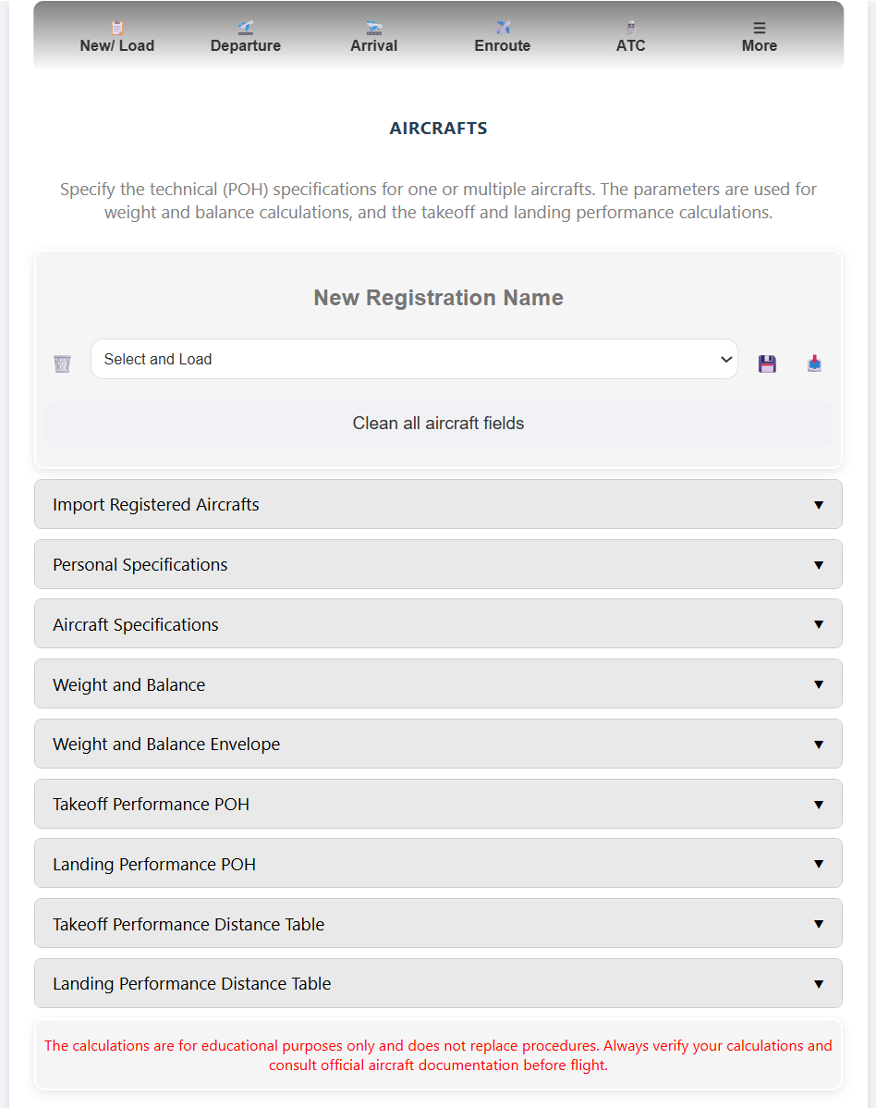The width and height of the screenshot is (876, 1108).
Task: Expand Import Registered Aircrafts section
Action: point(438,504)
